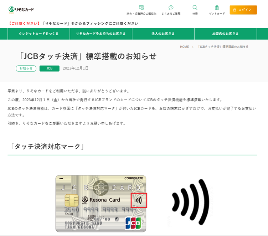
Task: Go to HOME in the breadcrumb
Action: tap(184, 47)
